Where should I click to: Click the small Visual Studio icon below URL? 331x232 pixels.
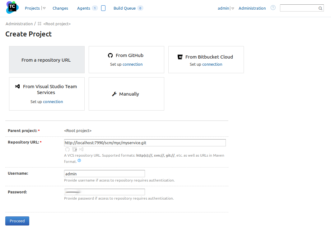(x=81, y=149)
